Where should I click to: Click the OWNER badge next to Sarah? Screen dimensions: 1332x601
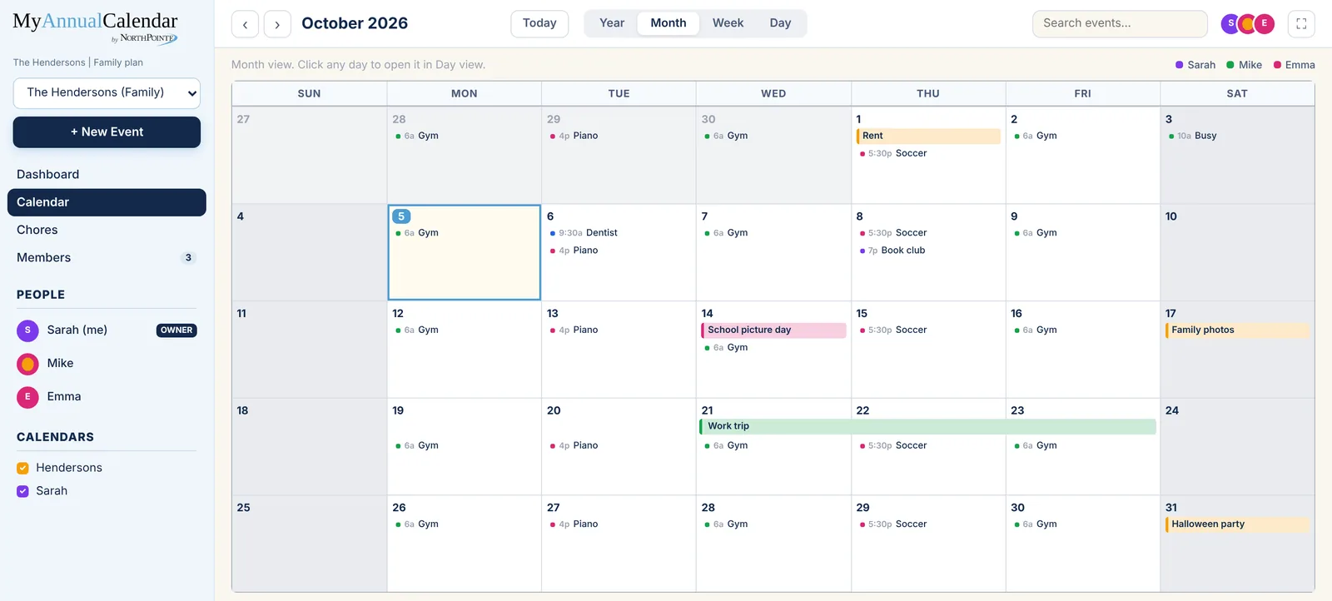click(176, 330)
